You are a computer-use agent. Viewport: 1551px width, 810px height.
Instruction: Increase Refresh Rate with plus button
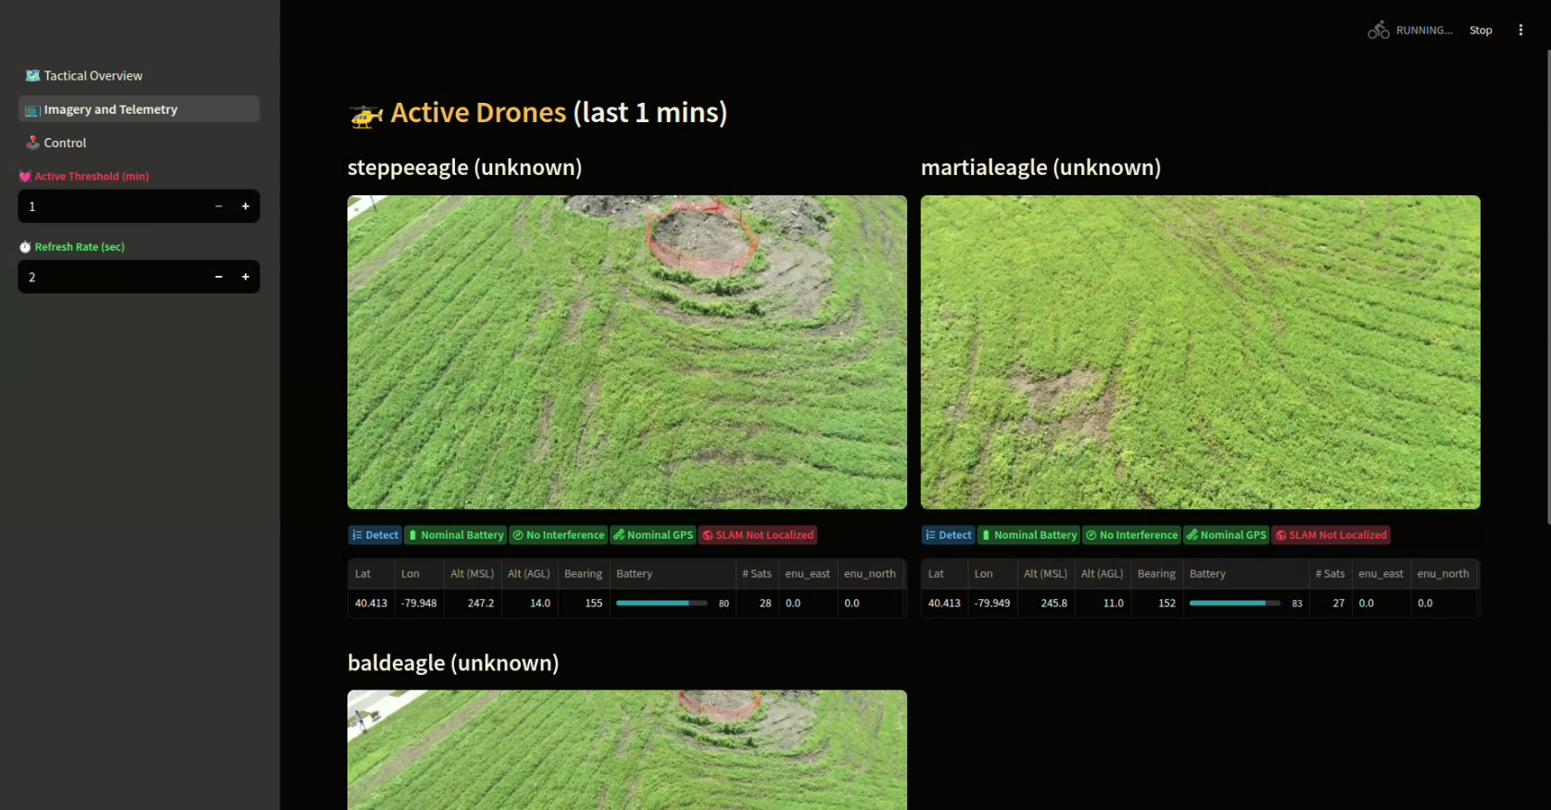246,277
